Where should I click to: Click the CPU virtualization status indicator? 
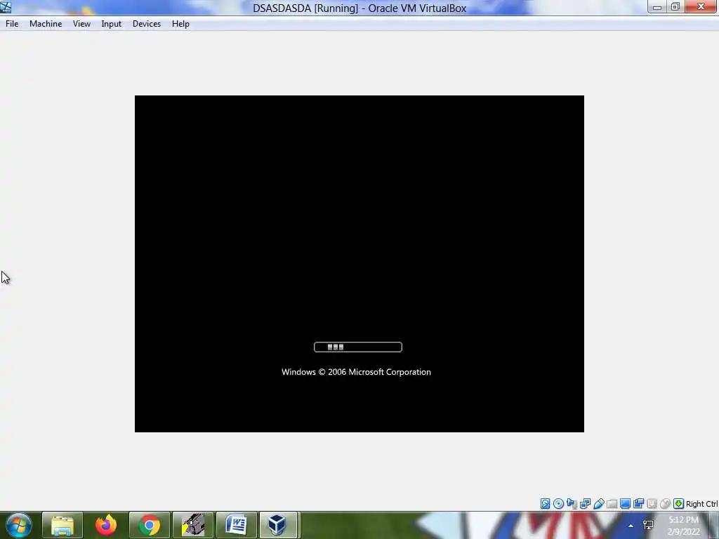pyautogui.click(x=652, y=504)
